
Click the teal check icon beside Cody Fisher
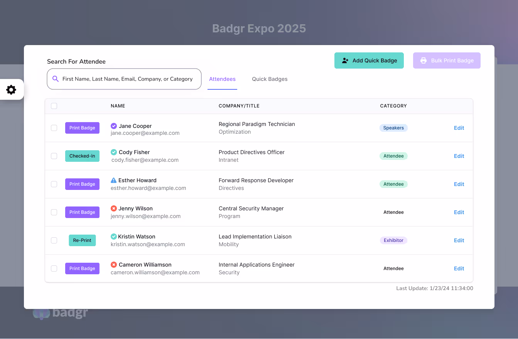pos(114,152)
